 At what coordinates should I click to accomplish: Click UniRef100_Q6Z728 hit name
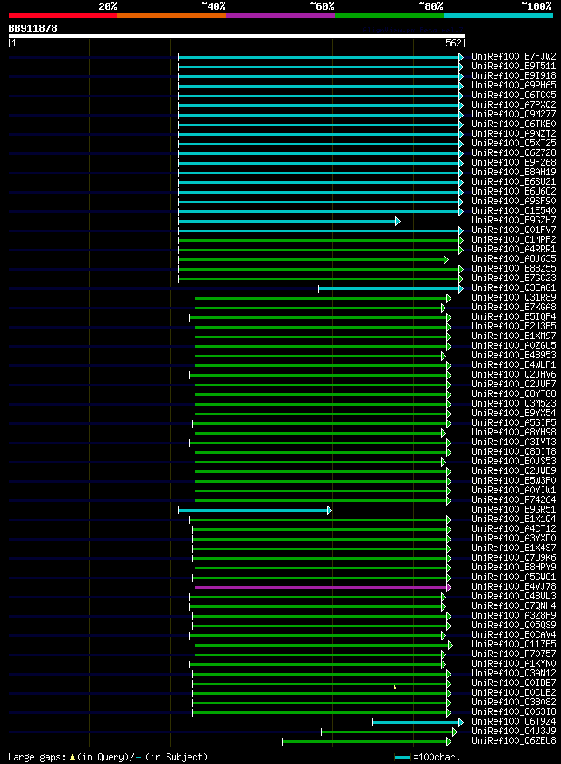(514, 153)
